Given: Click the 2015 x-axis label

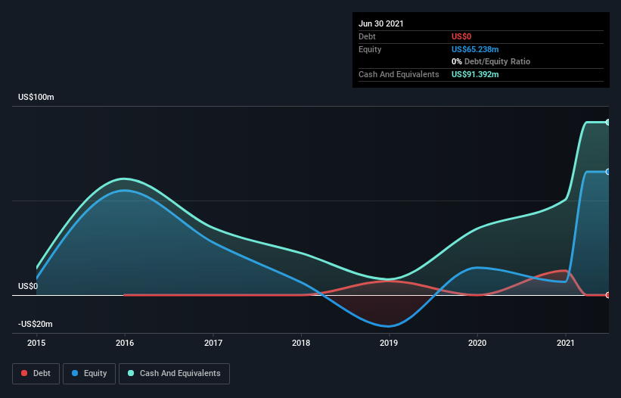Looking at the screenshot, I should pyautogui.click(x=36, y=343).
